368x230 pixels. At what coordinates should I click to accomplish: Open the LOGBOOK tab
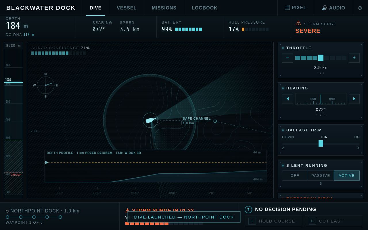pos(204,8)
